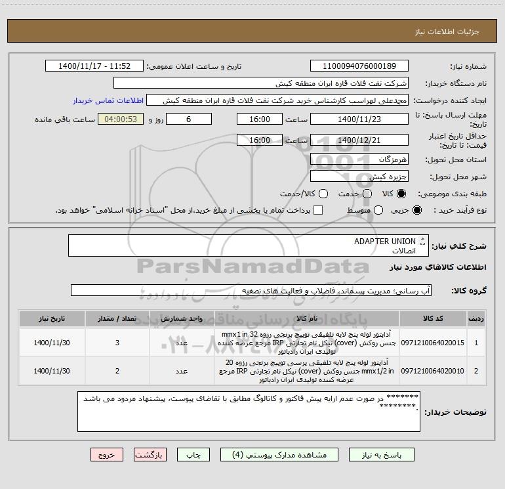Click the نام کالا column header
Image resolution: width=505 pixels, height=489 pixels.
tap(307, 319)
